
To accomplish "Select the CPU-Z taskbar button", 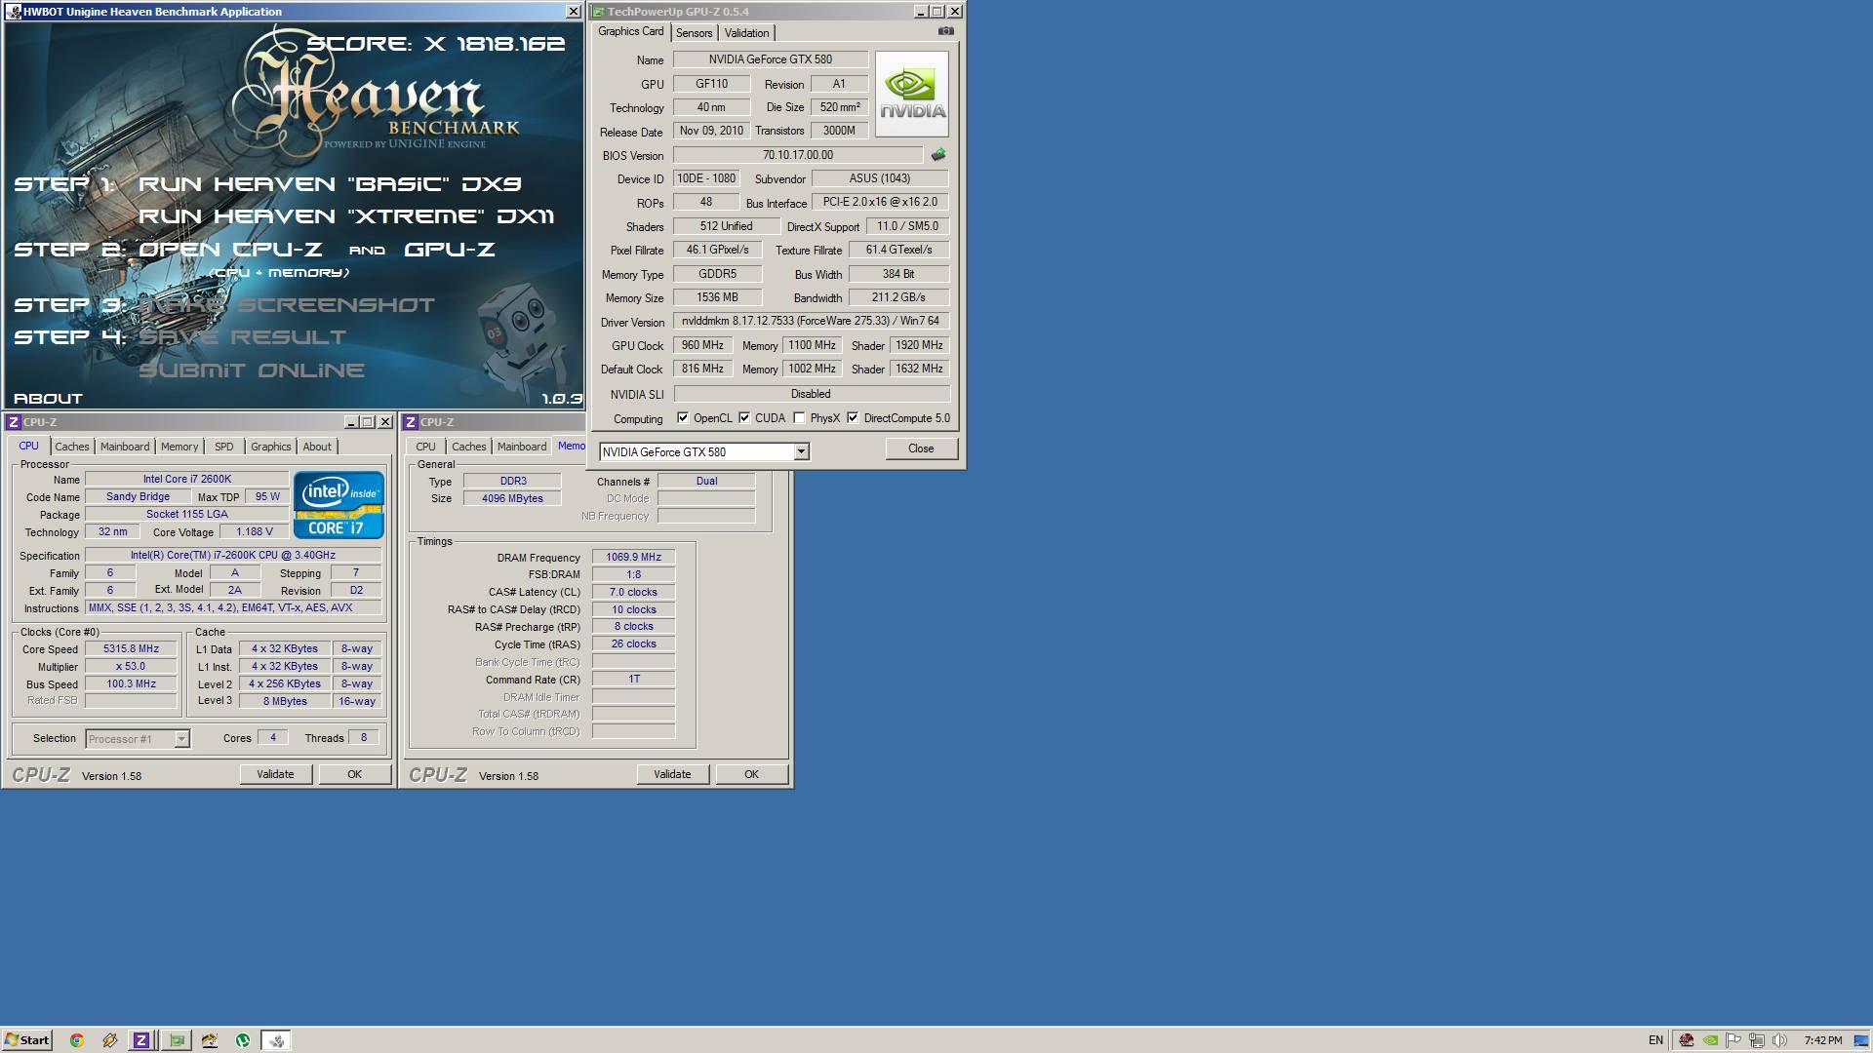I will [141, 1040].
